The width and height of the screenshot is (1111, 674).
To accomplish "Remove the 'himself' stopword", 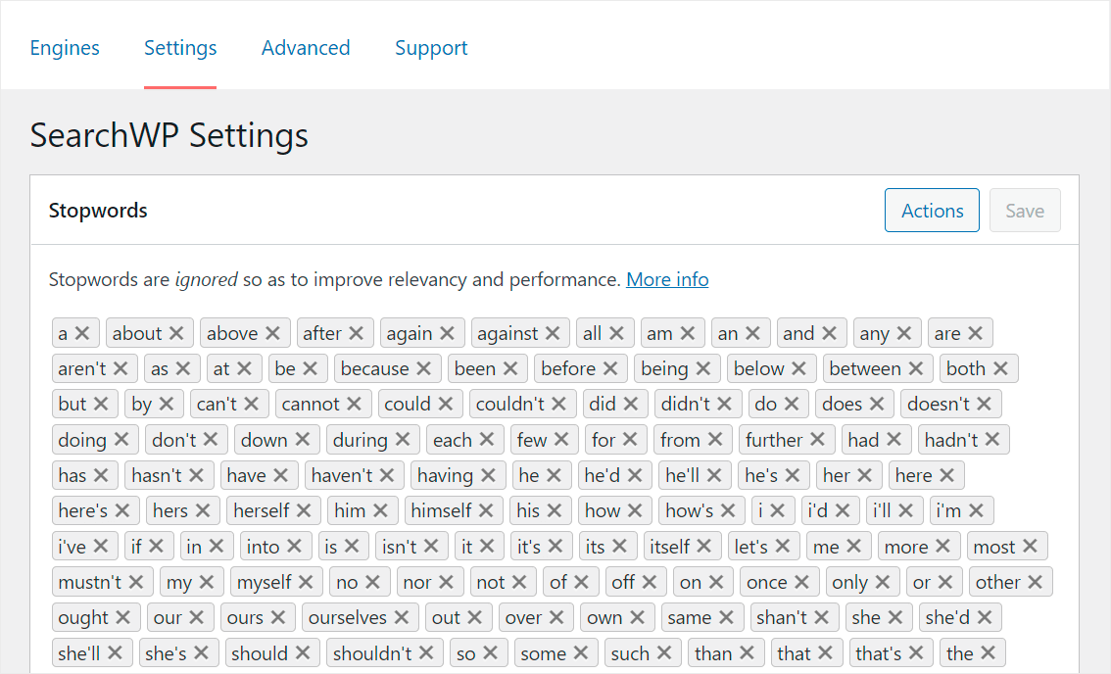I will (x=485, y=510).
